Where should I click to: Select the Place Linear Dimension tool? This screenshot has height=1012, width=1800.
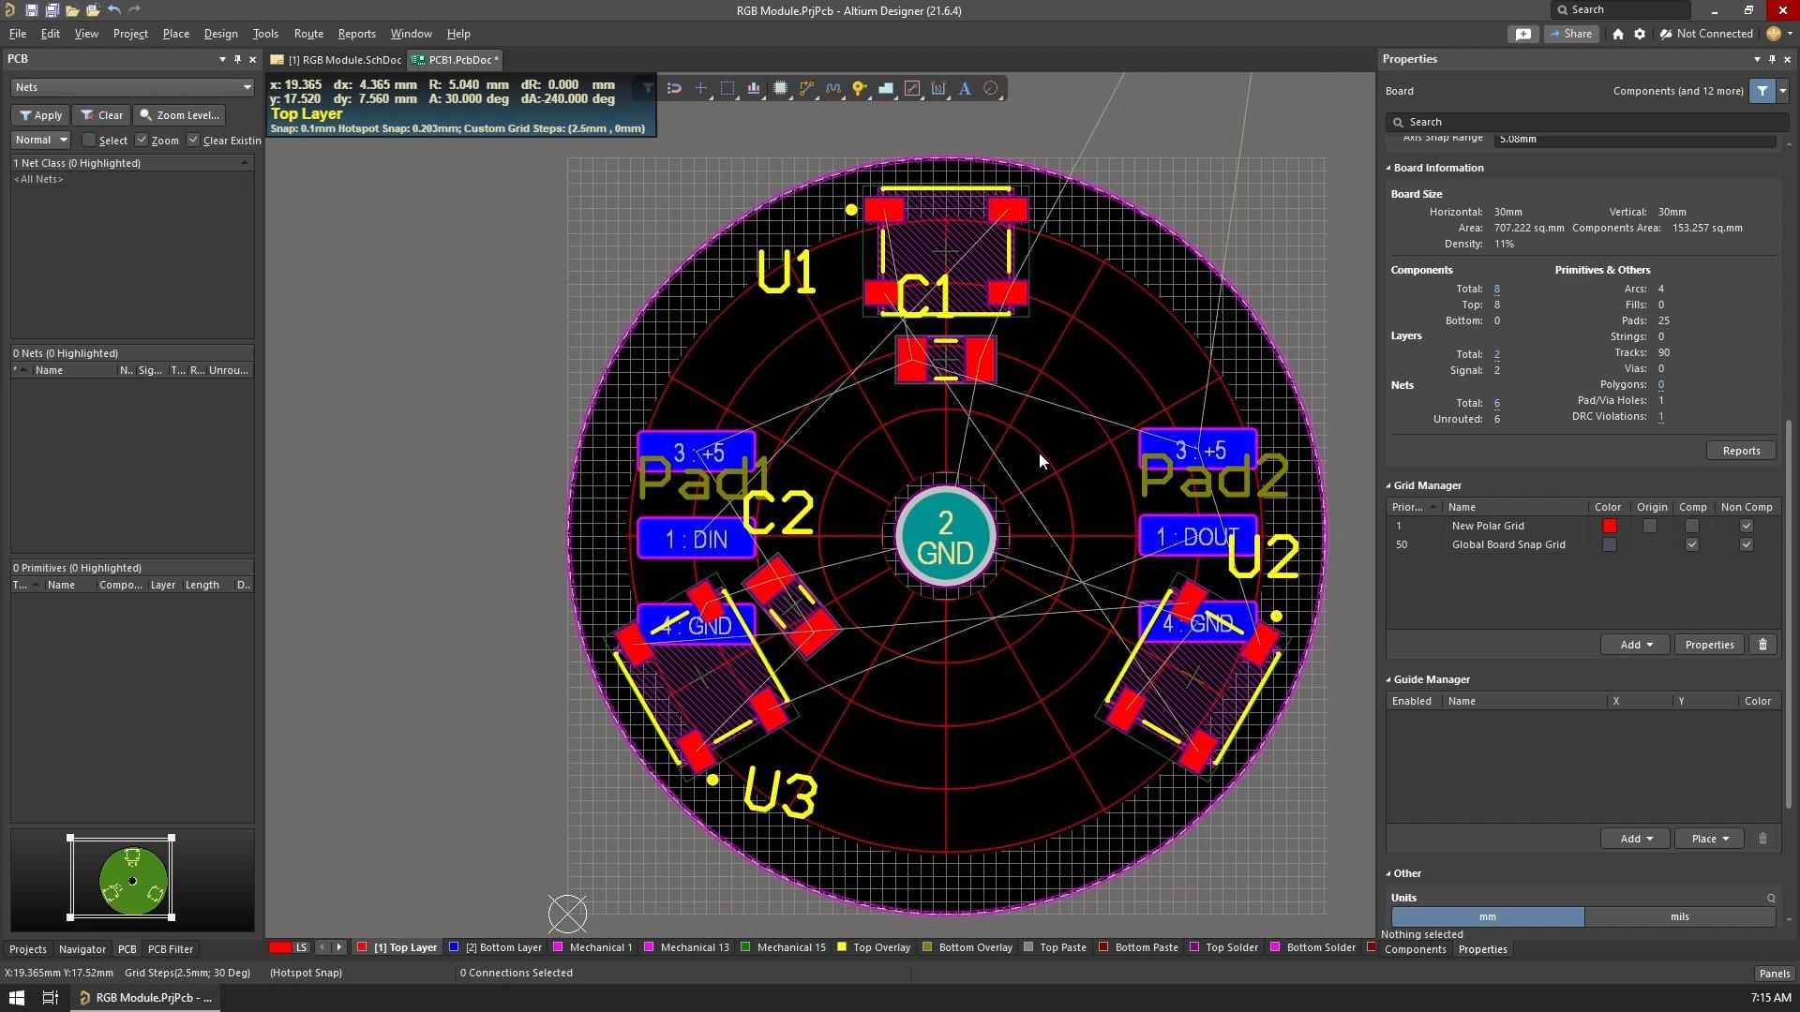[939, 88]
